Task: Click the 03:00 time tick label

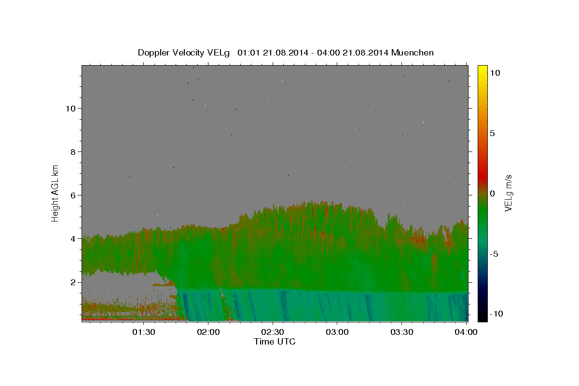Action: pos(337,332)
